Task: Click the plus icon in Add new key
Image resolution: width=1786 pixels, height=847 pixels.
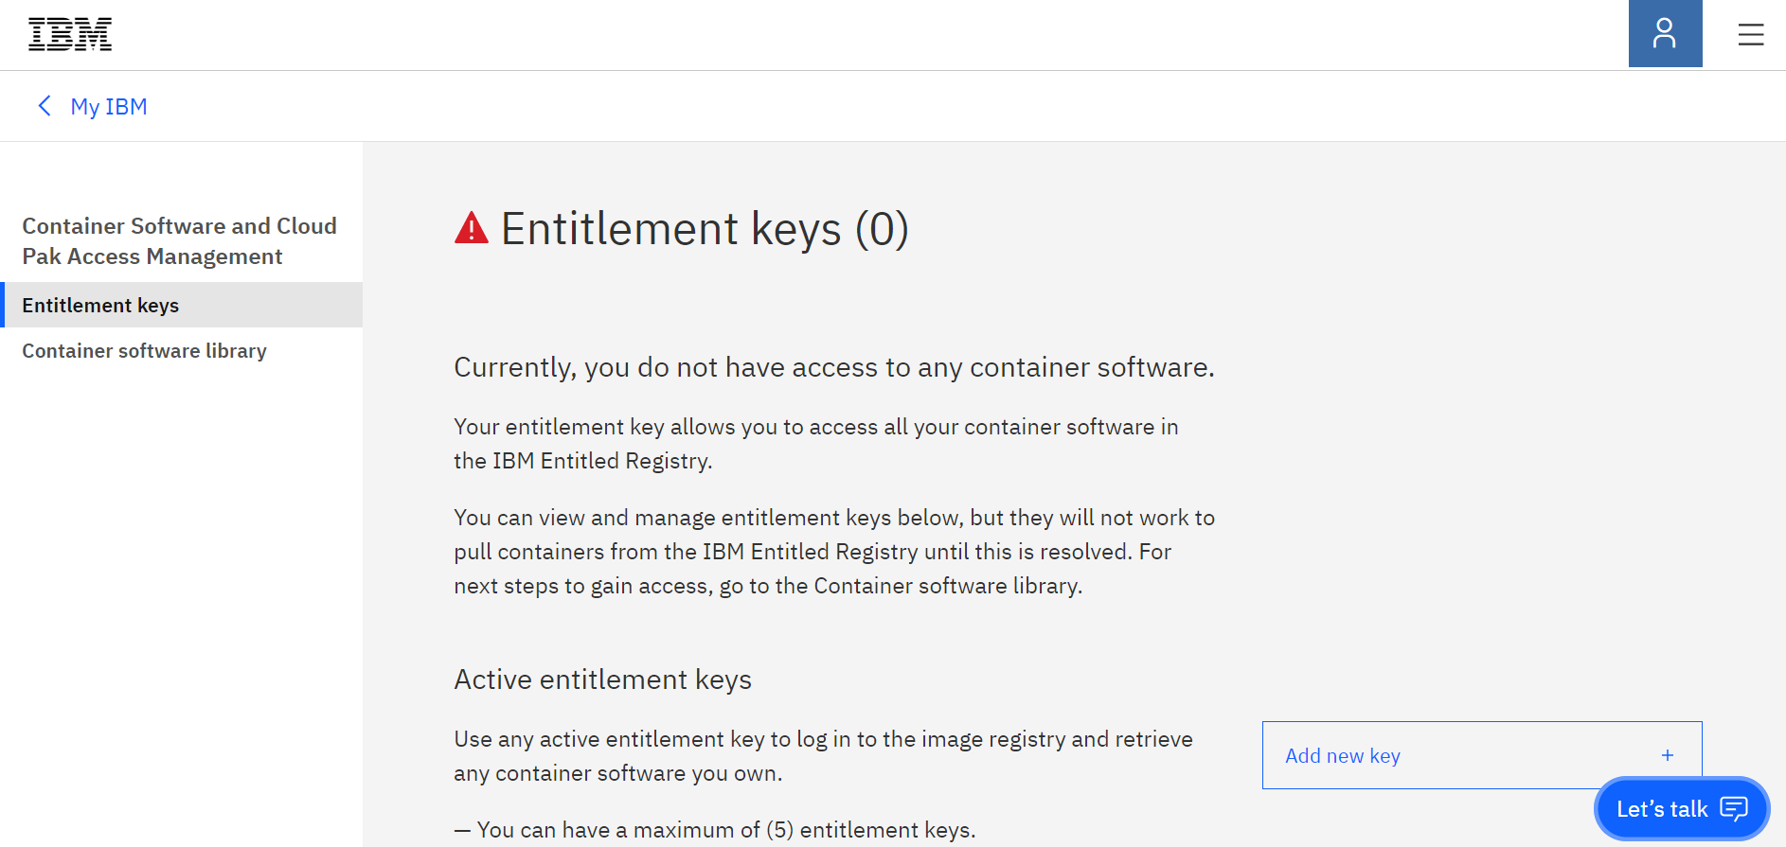Action: point(1668,755)
